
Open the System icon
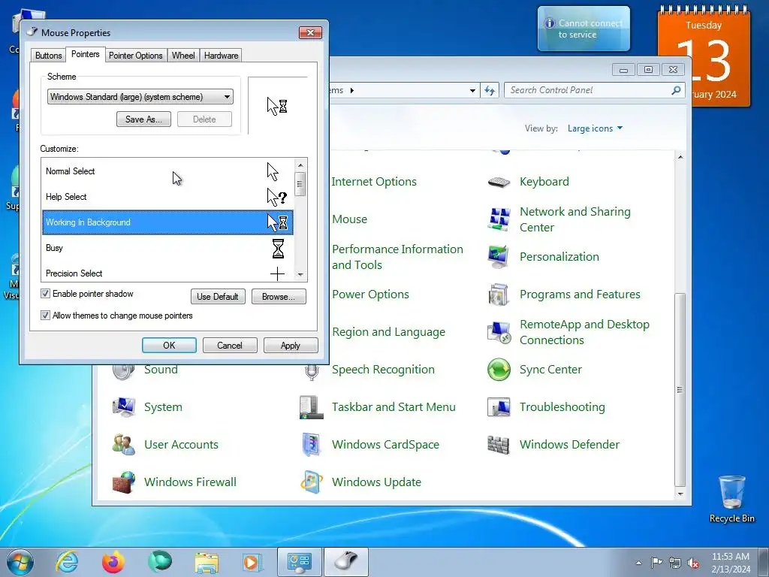(x=124, y=406)
